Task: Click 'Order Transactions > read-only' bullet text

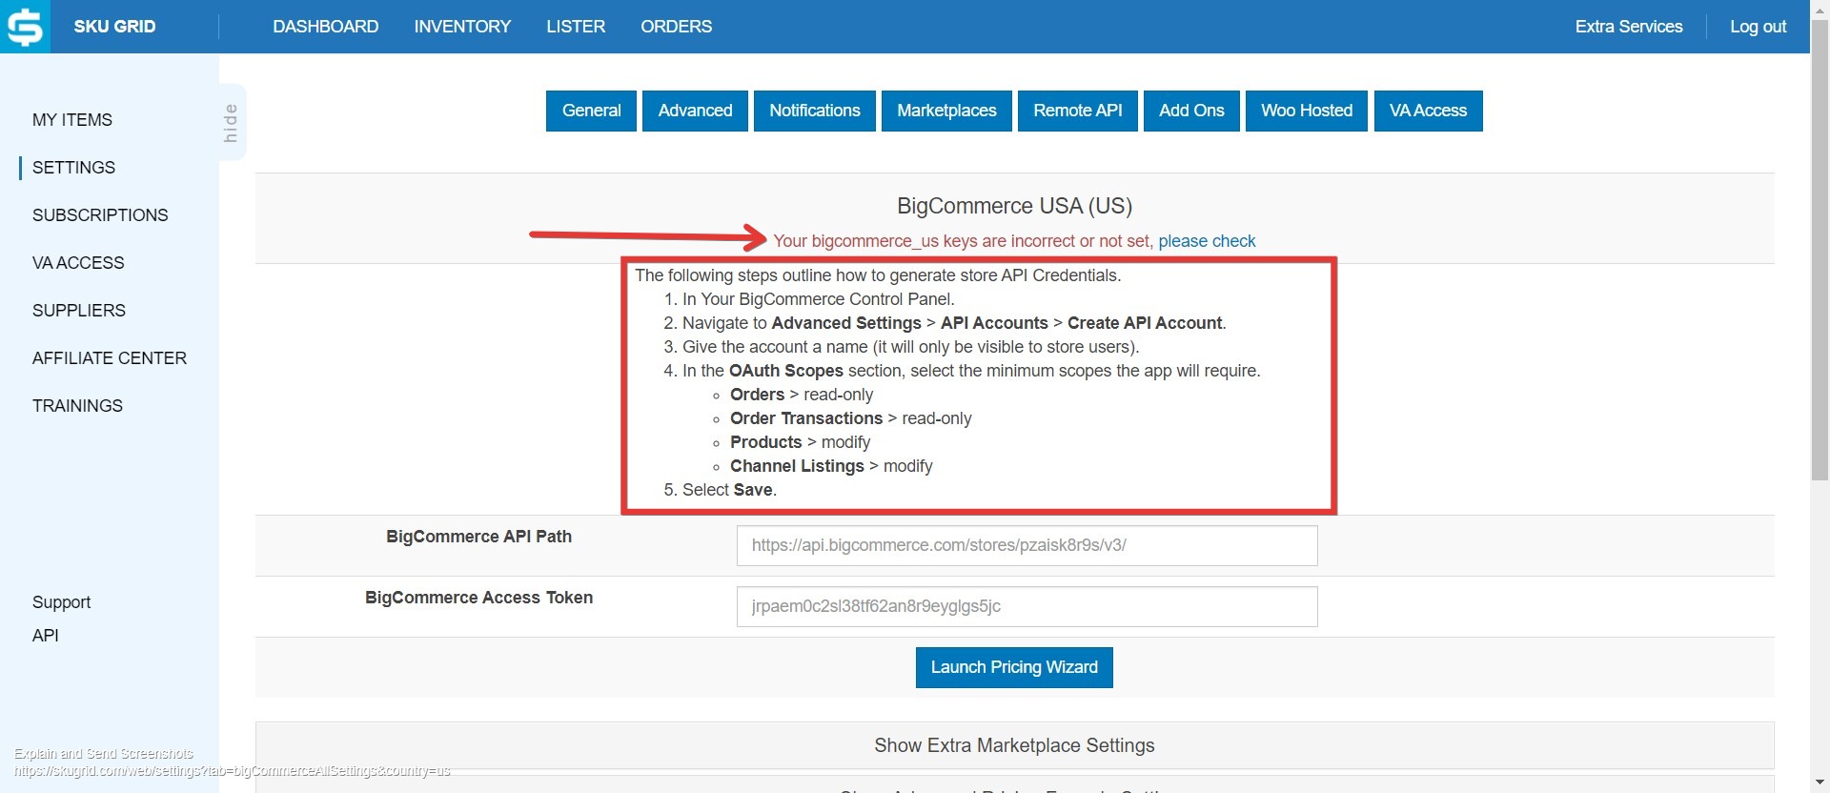Action: click(x=851, y=418)
